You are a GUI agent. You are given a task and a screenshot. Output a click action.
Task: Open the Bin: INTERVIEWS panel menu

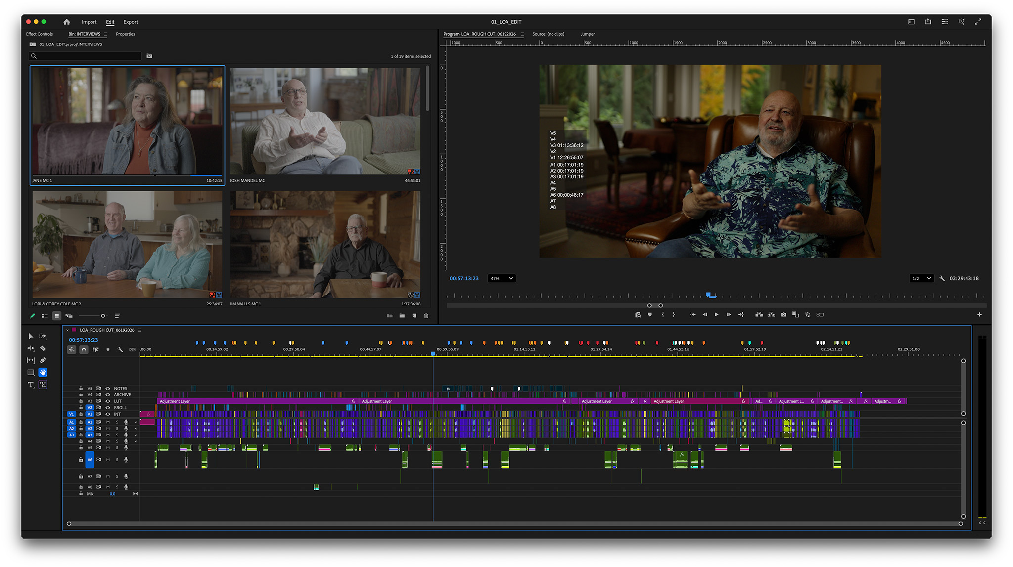pos(105,34)
